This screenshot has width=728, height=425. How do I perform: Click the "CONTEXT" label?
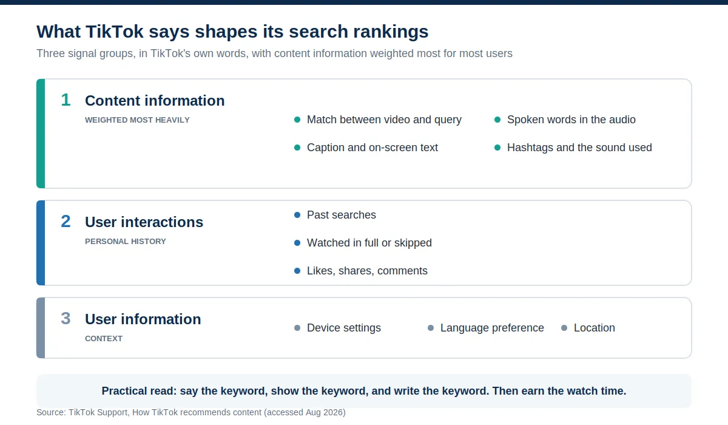coord(104,339)
